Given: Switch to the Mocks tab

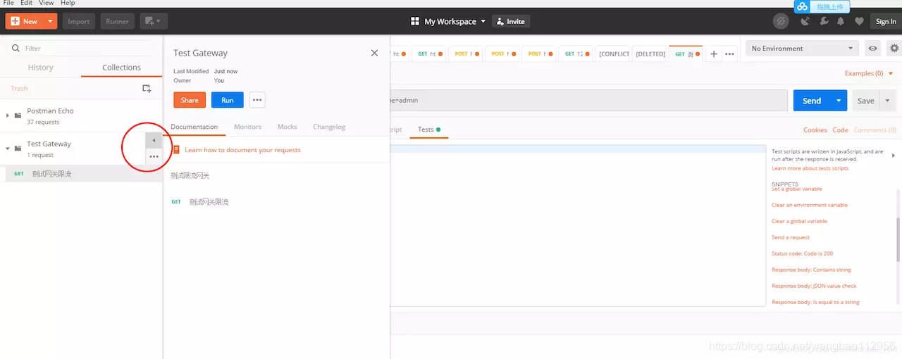Looking at the screenshot, I should [287, 127].
